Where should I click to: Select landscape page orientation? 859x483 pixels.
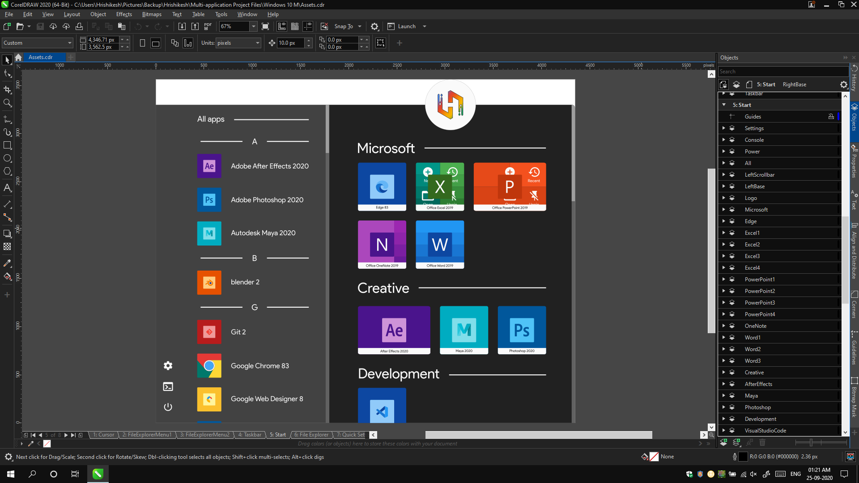point(156,43)
